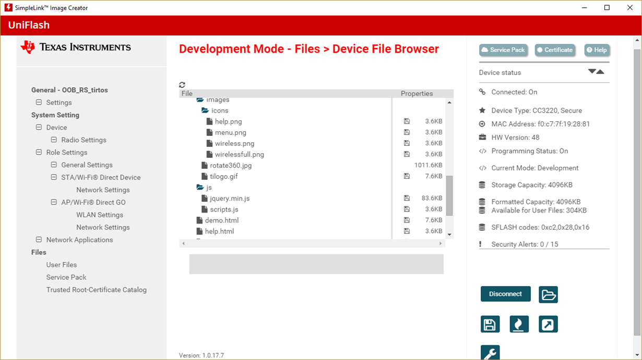Click the save icon for demo.html
Viewport: 642px width, 360px height.
407,220
